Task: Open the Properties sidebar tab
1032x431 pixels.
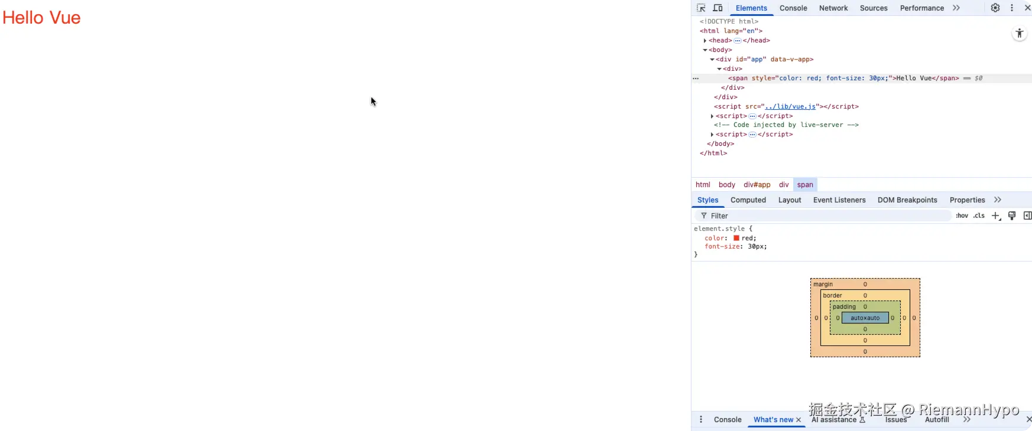Action: [x=967, y=200]
